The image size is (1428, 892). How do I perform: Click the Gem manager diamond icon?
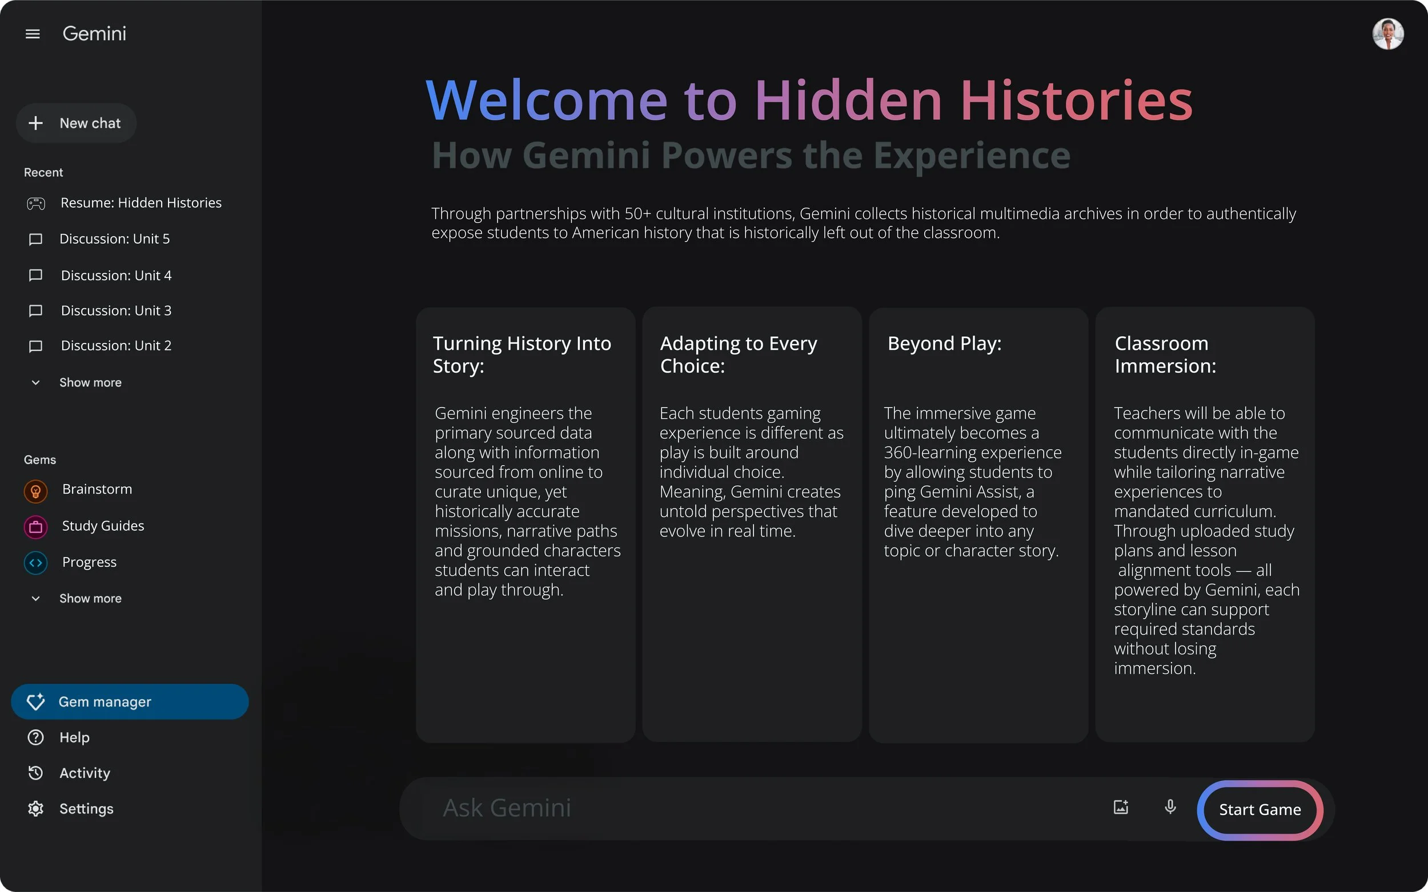35,701
